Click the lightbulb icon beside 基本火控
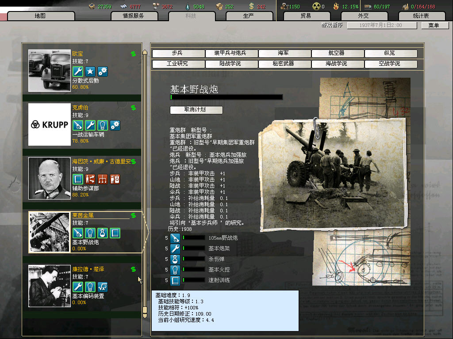The height and width of the screenshot is (339, 453). 175,270
